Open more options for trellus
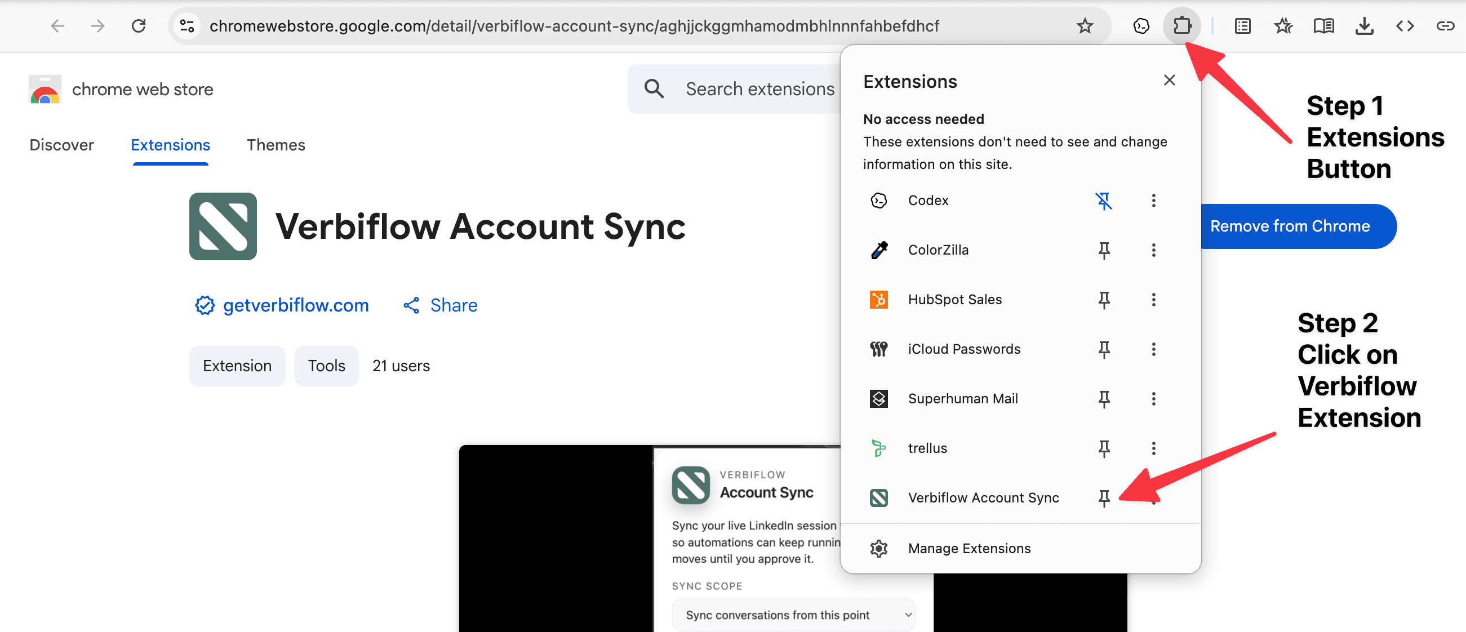 tap(1153, 448)
